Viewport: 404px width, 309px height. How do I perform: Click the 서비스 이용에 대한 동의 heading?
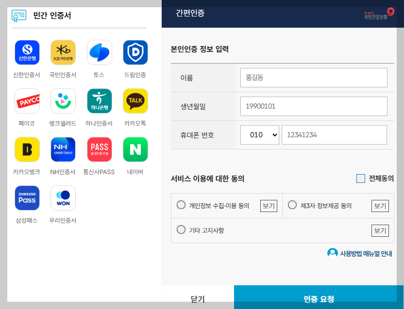(x=207, y=179)
